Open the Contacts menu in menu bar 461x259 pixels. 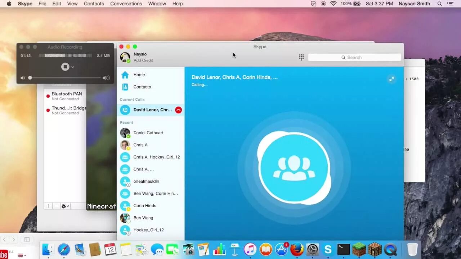94,4
